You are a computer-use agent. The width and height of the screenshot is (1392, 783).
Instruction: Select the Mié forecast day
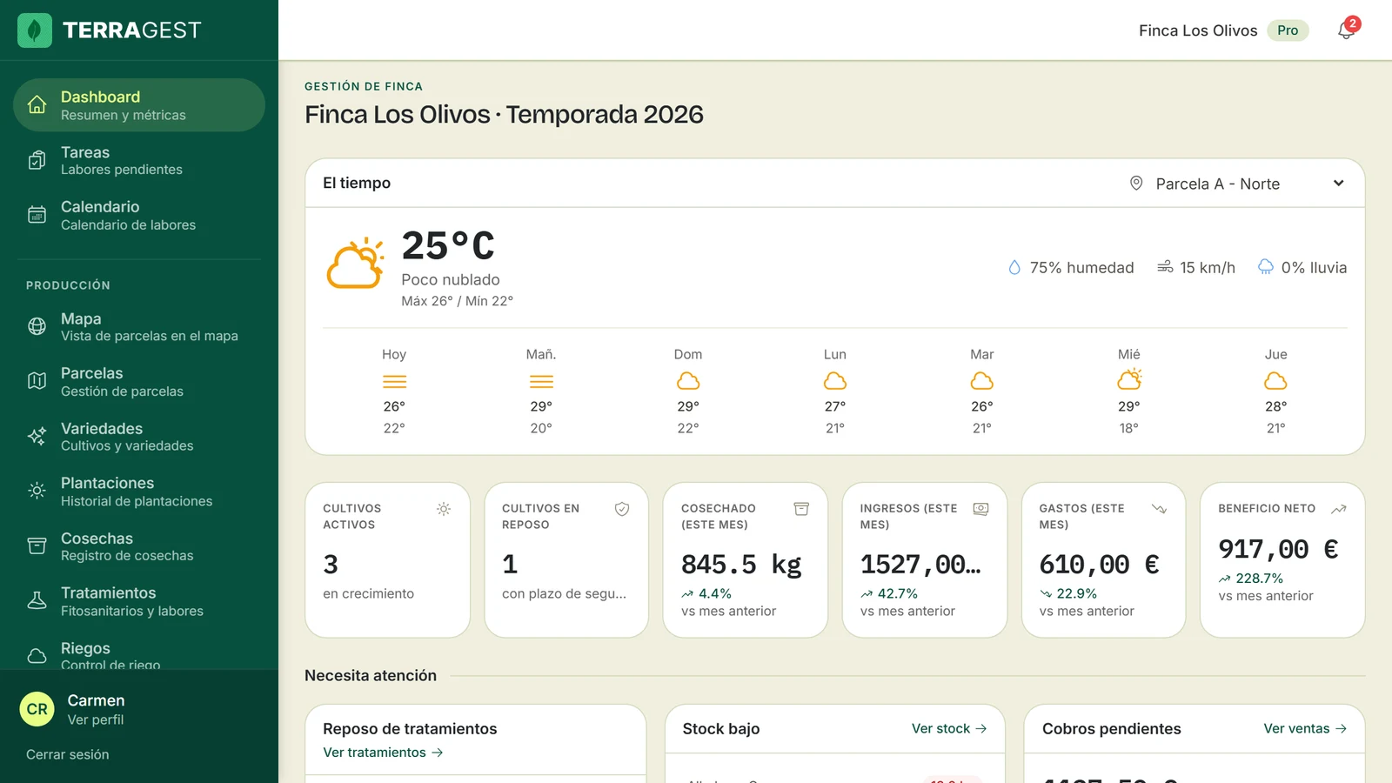[x=1129, y=391]
